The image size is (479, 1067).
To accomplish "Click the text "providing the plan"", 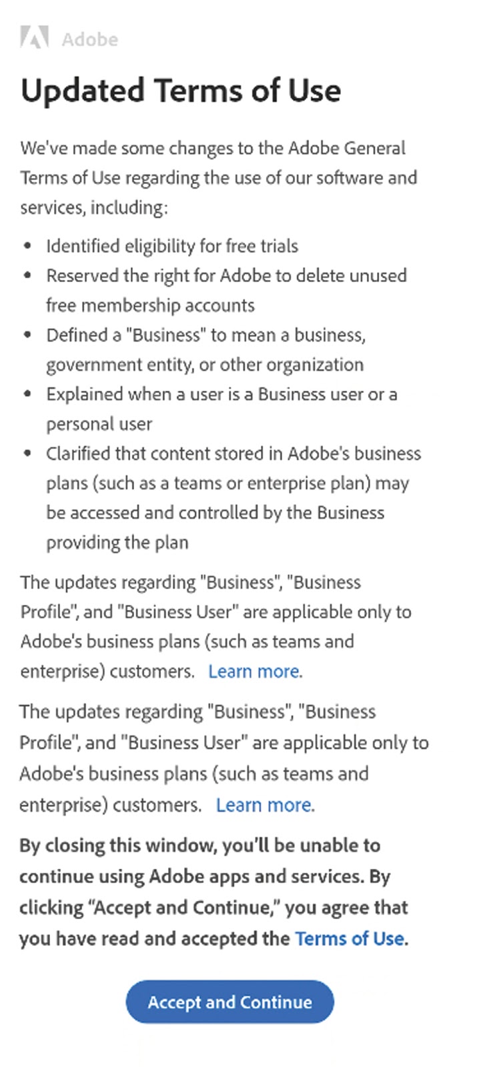I will [x=117, y=542].
